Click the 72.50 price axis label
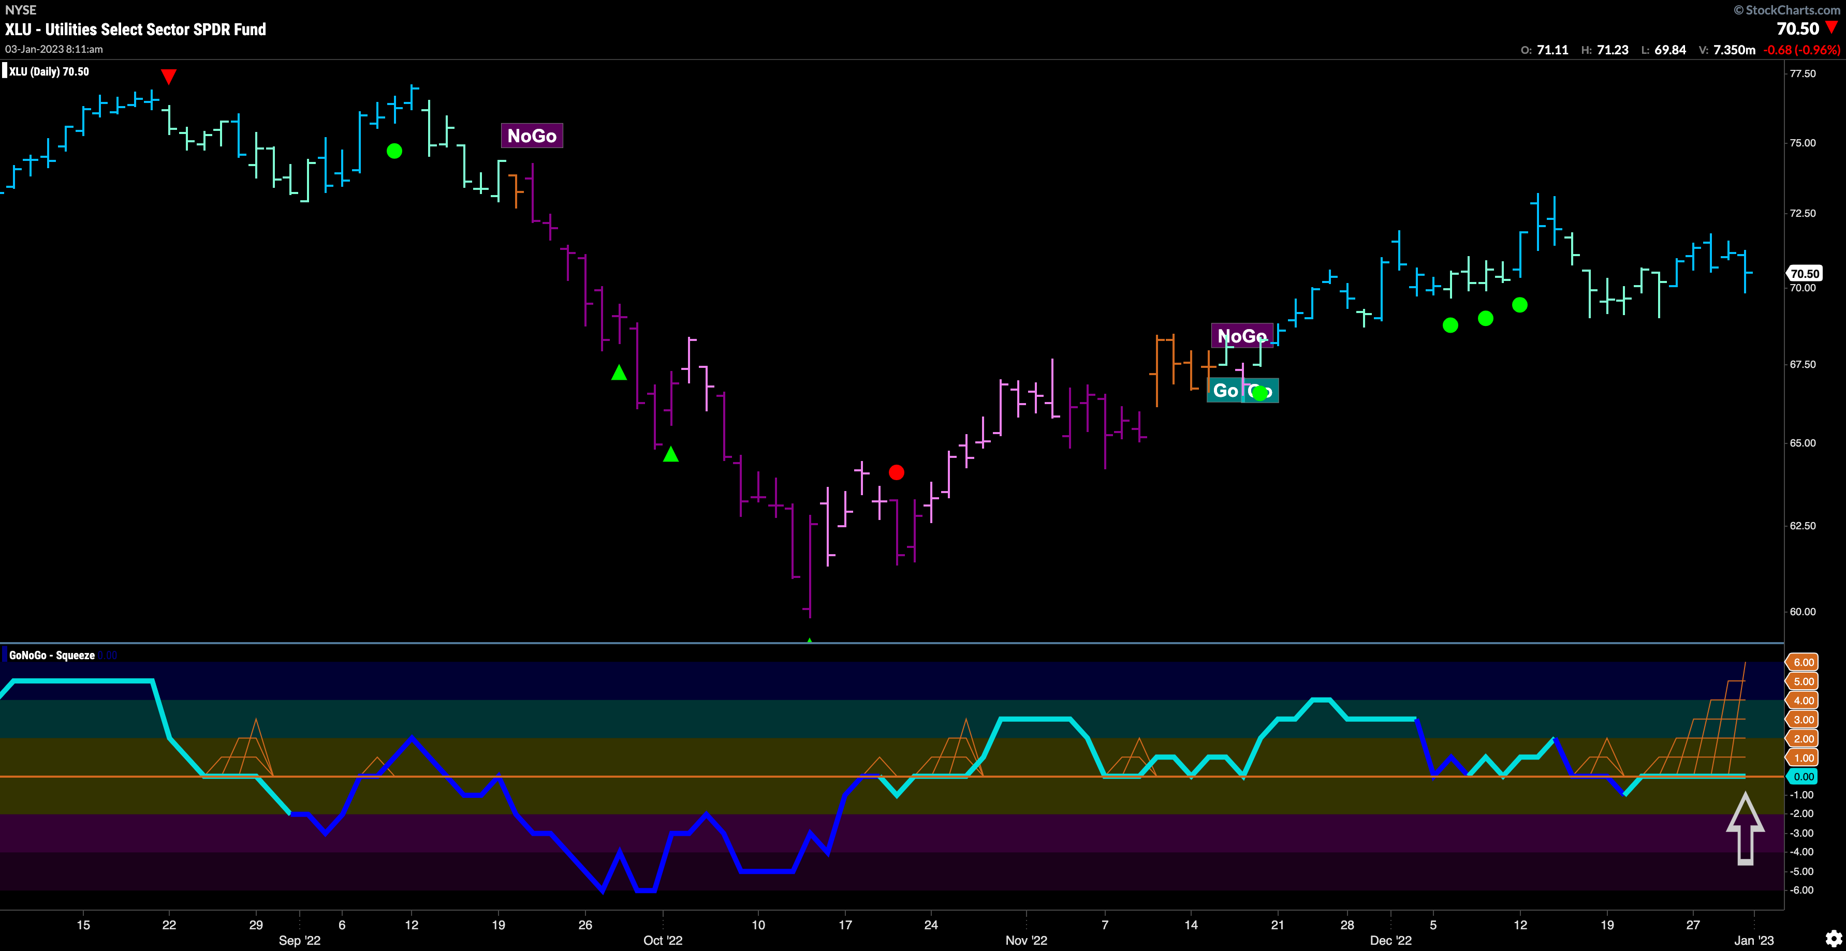The image size is (1846, 951). tap(1803, 213)
